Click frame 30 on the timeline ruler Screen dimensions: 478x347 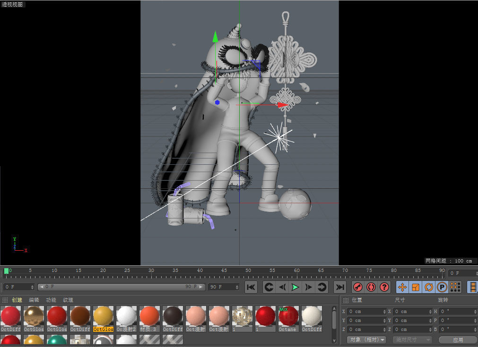pos(151,271)
